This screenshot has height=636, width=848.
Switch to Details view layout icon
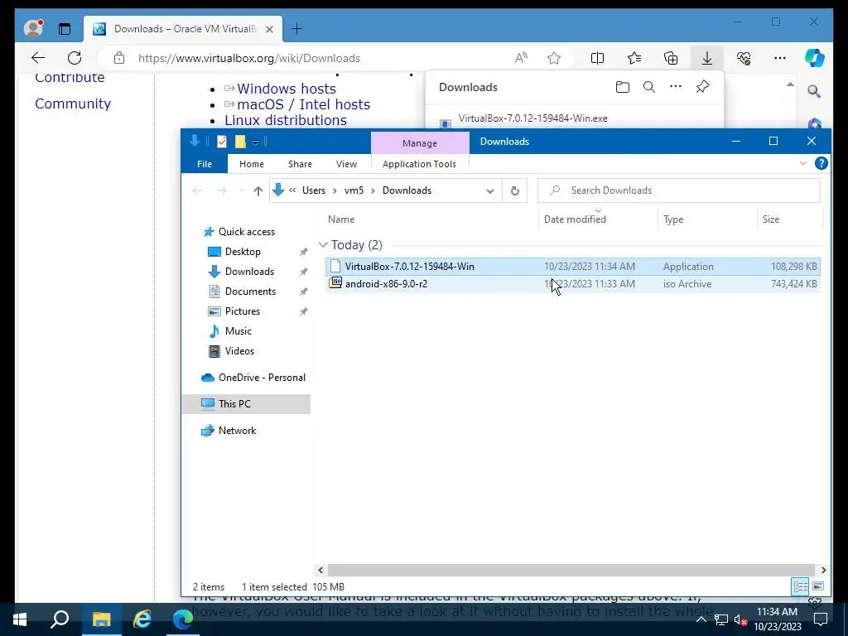tap(801, 586)
